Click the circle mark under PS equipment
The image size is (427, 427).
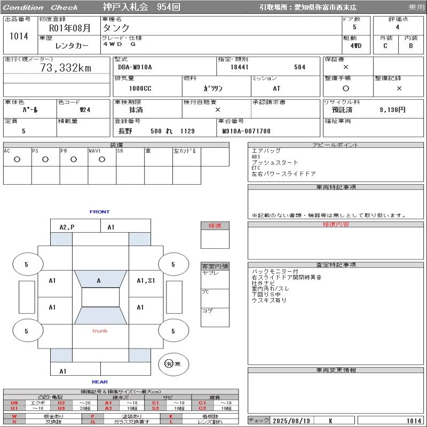tap(45, 160)
